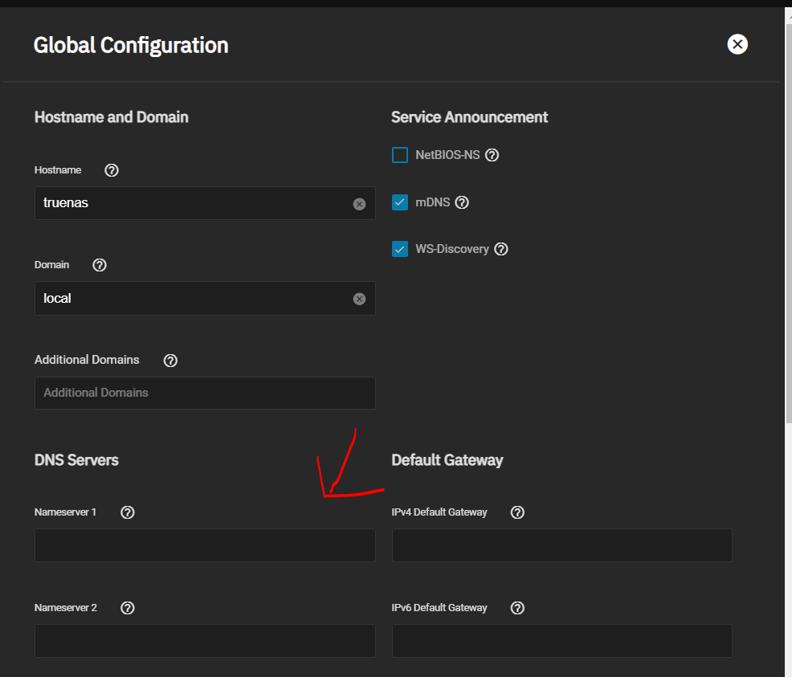Enable the NetBIOS-NS checkbox

[400, 155]
